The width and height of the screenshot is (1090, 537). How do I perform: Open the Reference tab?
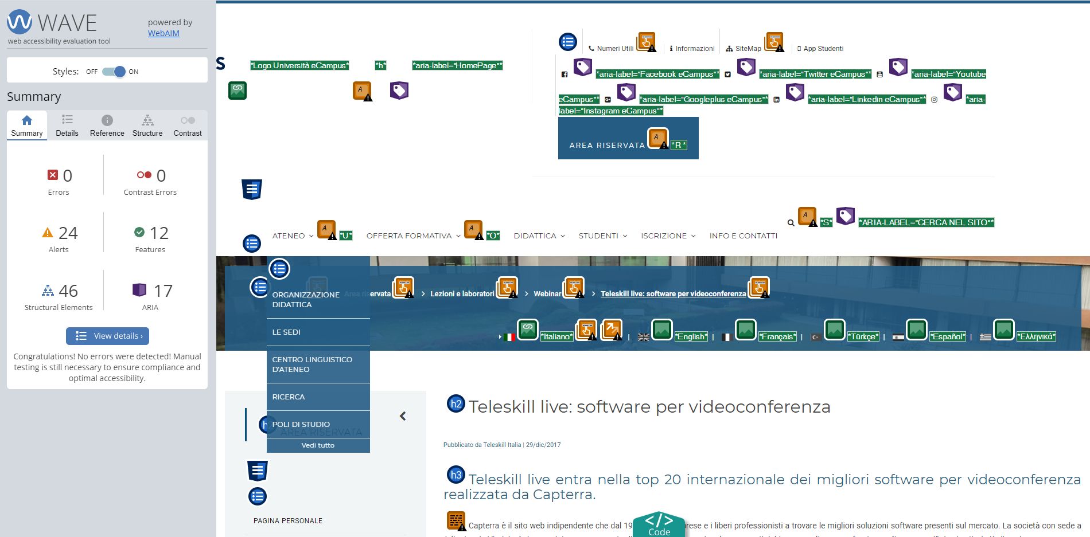(107, 126)
